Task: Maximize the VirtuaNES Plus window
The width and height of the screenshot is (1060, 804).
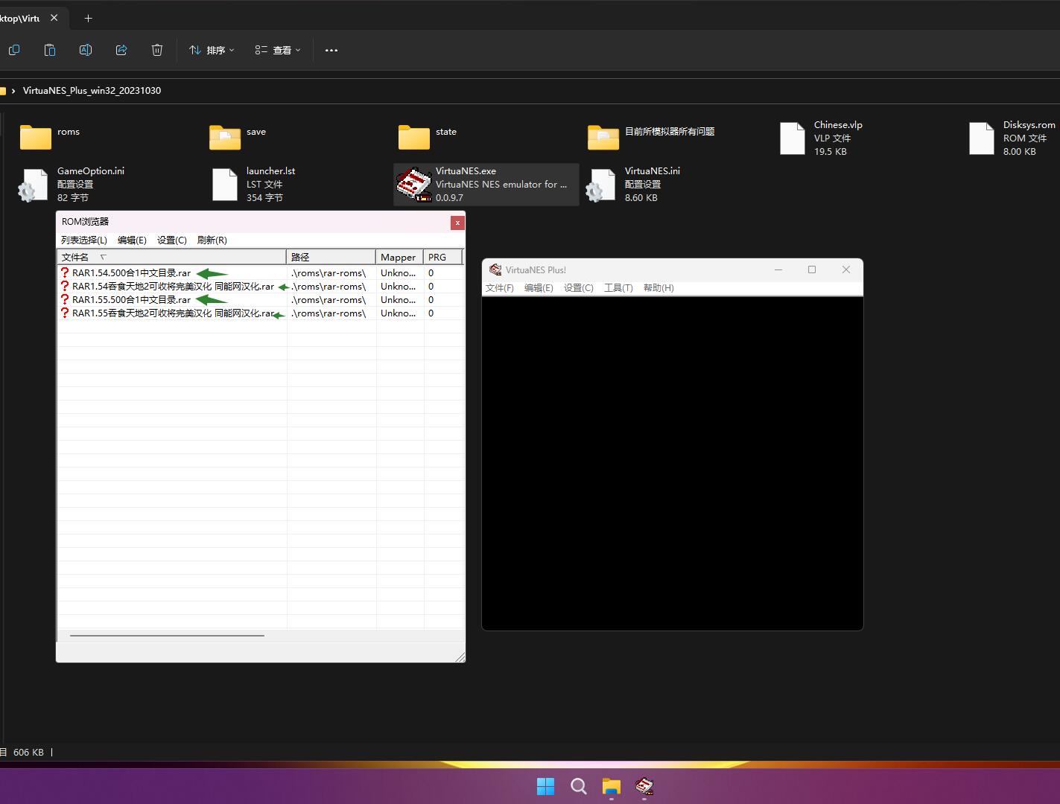Action: (812, 269)
